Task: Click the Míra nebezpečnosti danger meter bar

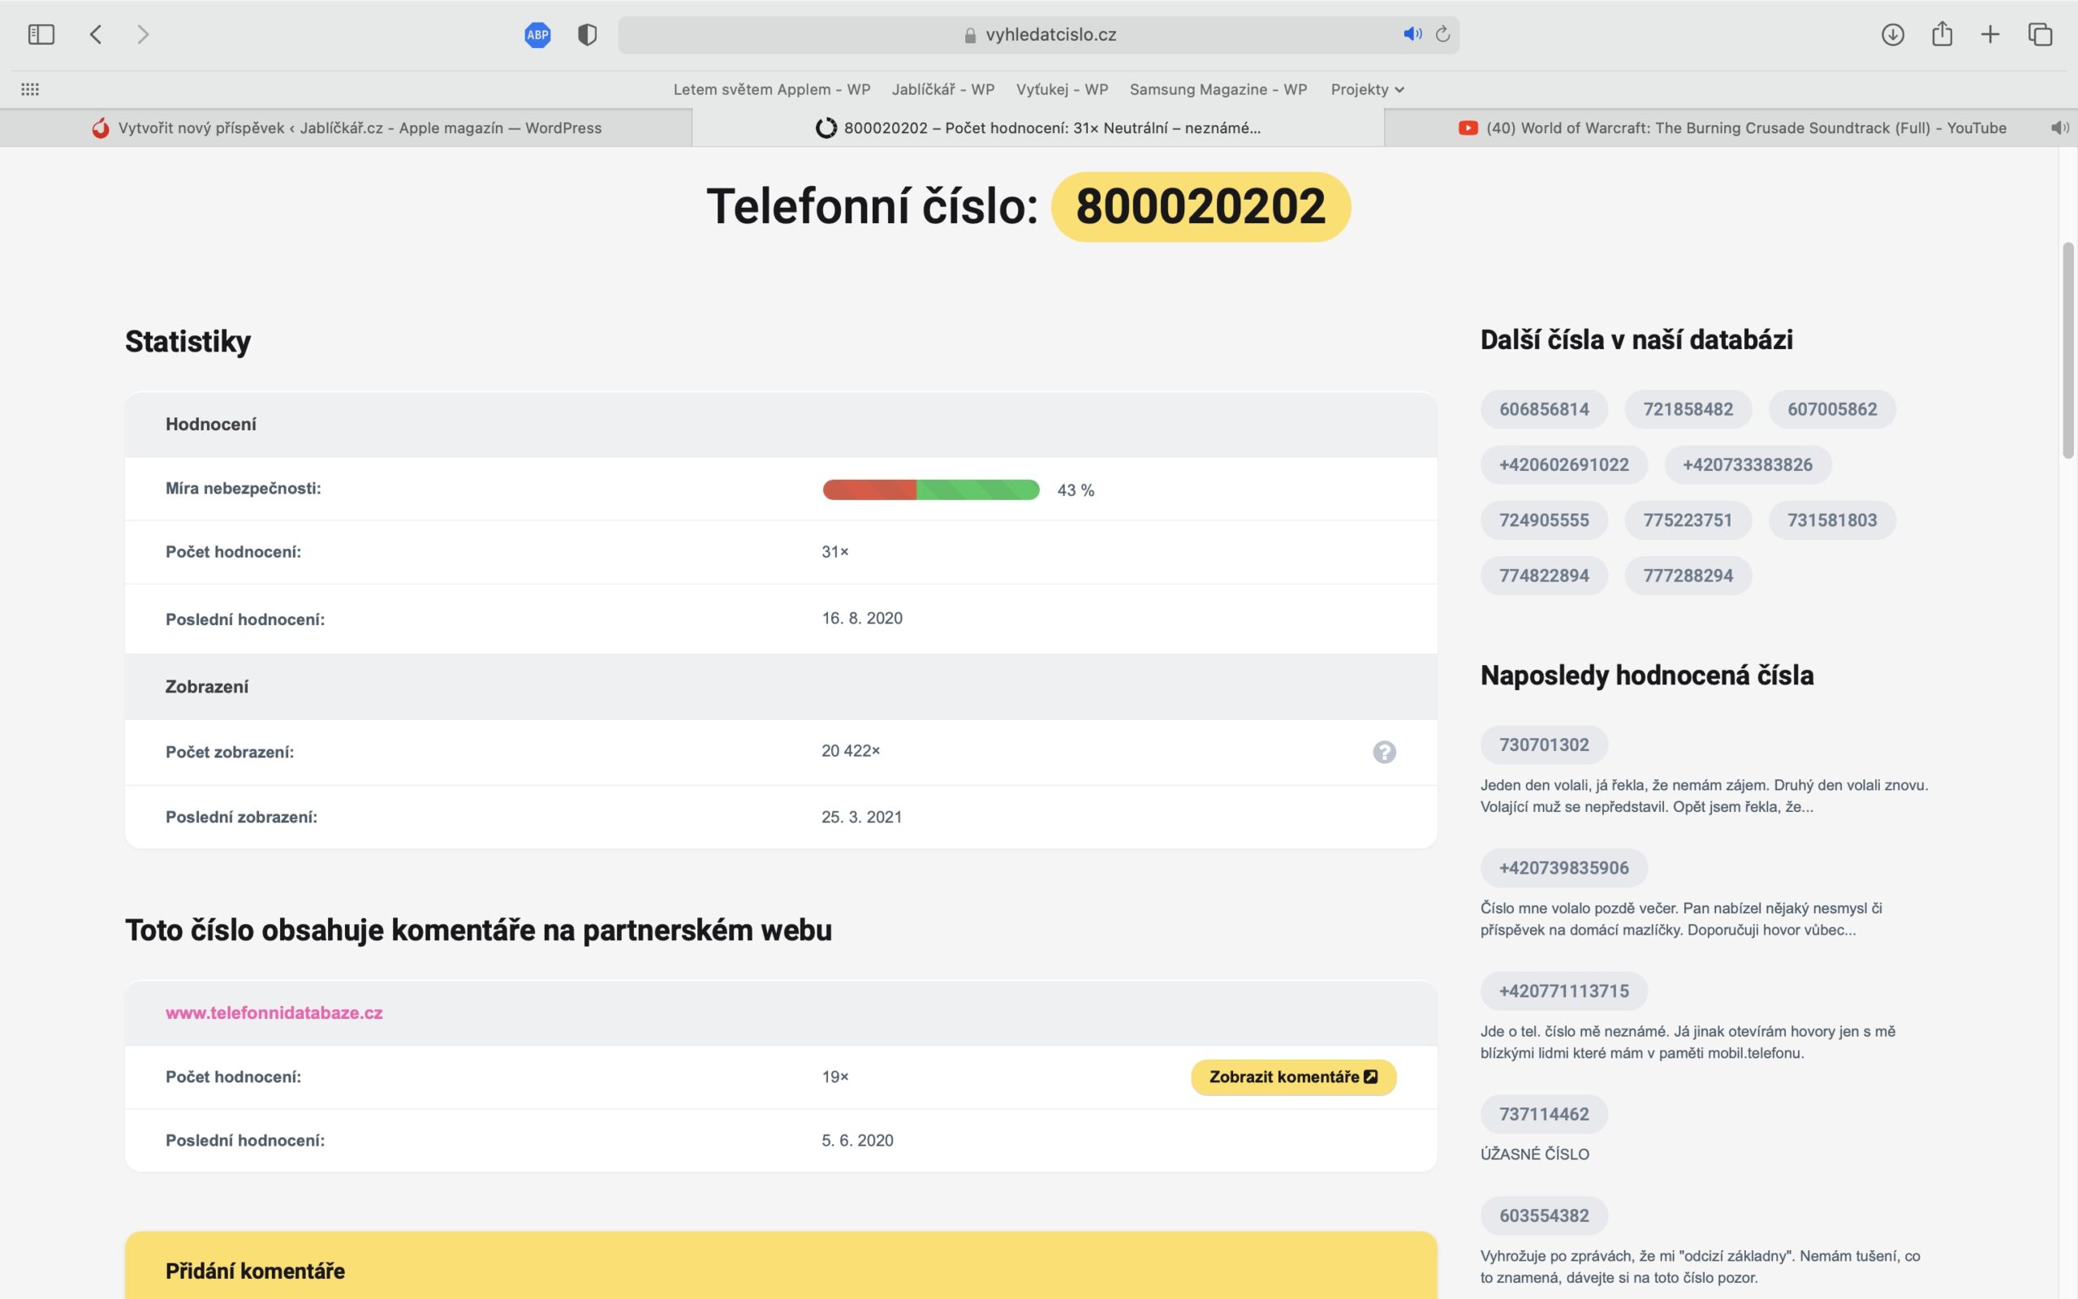Action: point(930,489)
